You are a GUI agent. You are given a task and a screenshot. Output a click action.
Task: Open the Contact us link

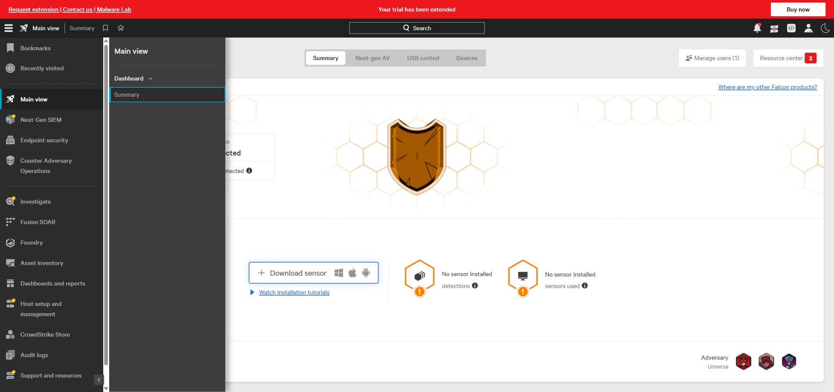[x=78, y=9]
